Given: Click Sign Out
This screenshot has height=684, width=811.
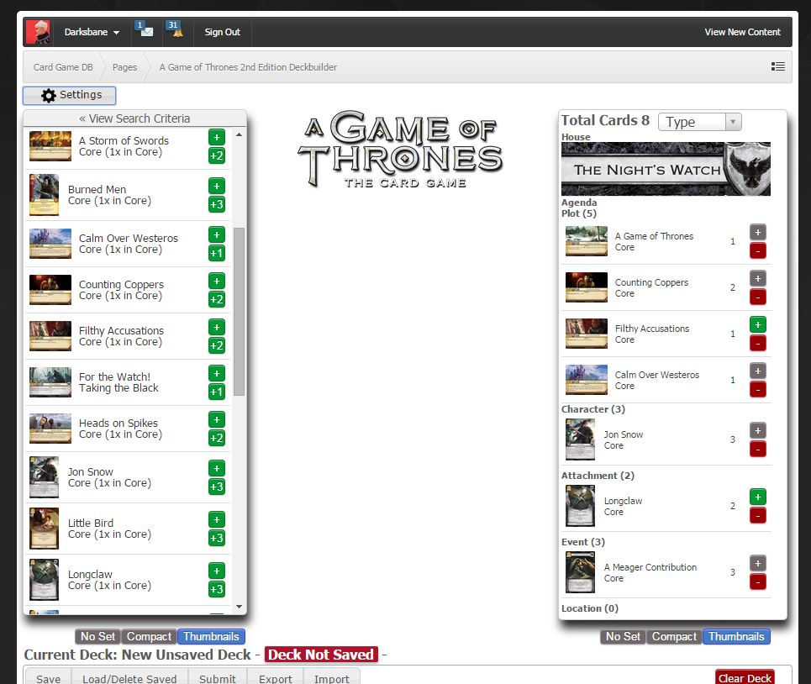Looking at the screenshot, I should coord(223,32).
